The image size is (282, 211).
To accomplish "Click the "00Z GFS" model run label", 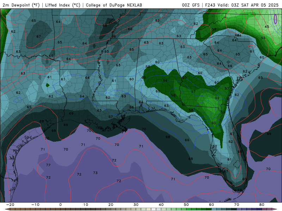I will [191, 5].
